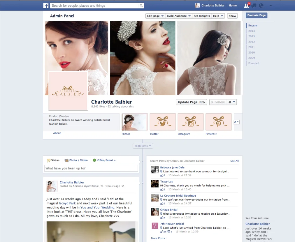Jump to 2013 in the timeline
295x242 pixels.
(252, 36)
